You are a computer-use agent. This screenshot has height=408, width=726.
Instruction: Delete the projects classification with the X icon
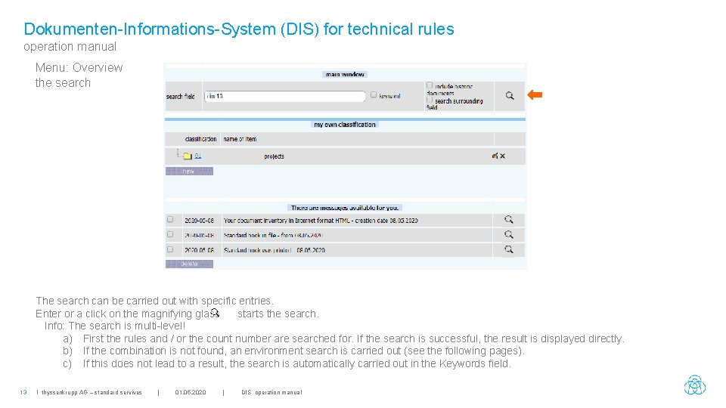pos(502,156)
